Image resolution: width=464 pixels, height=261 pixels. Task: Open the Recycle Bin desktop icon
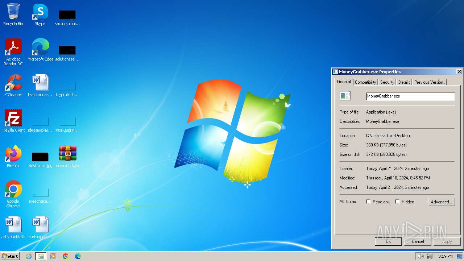pyautogui.click(x=13, y=14)
